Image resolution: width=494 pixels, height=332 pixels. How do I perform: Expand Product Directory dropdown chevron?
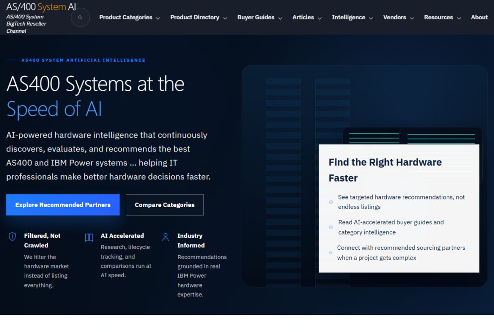[x=225, y=18]
